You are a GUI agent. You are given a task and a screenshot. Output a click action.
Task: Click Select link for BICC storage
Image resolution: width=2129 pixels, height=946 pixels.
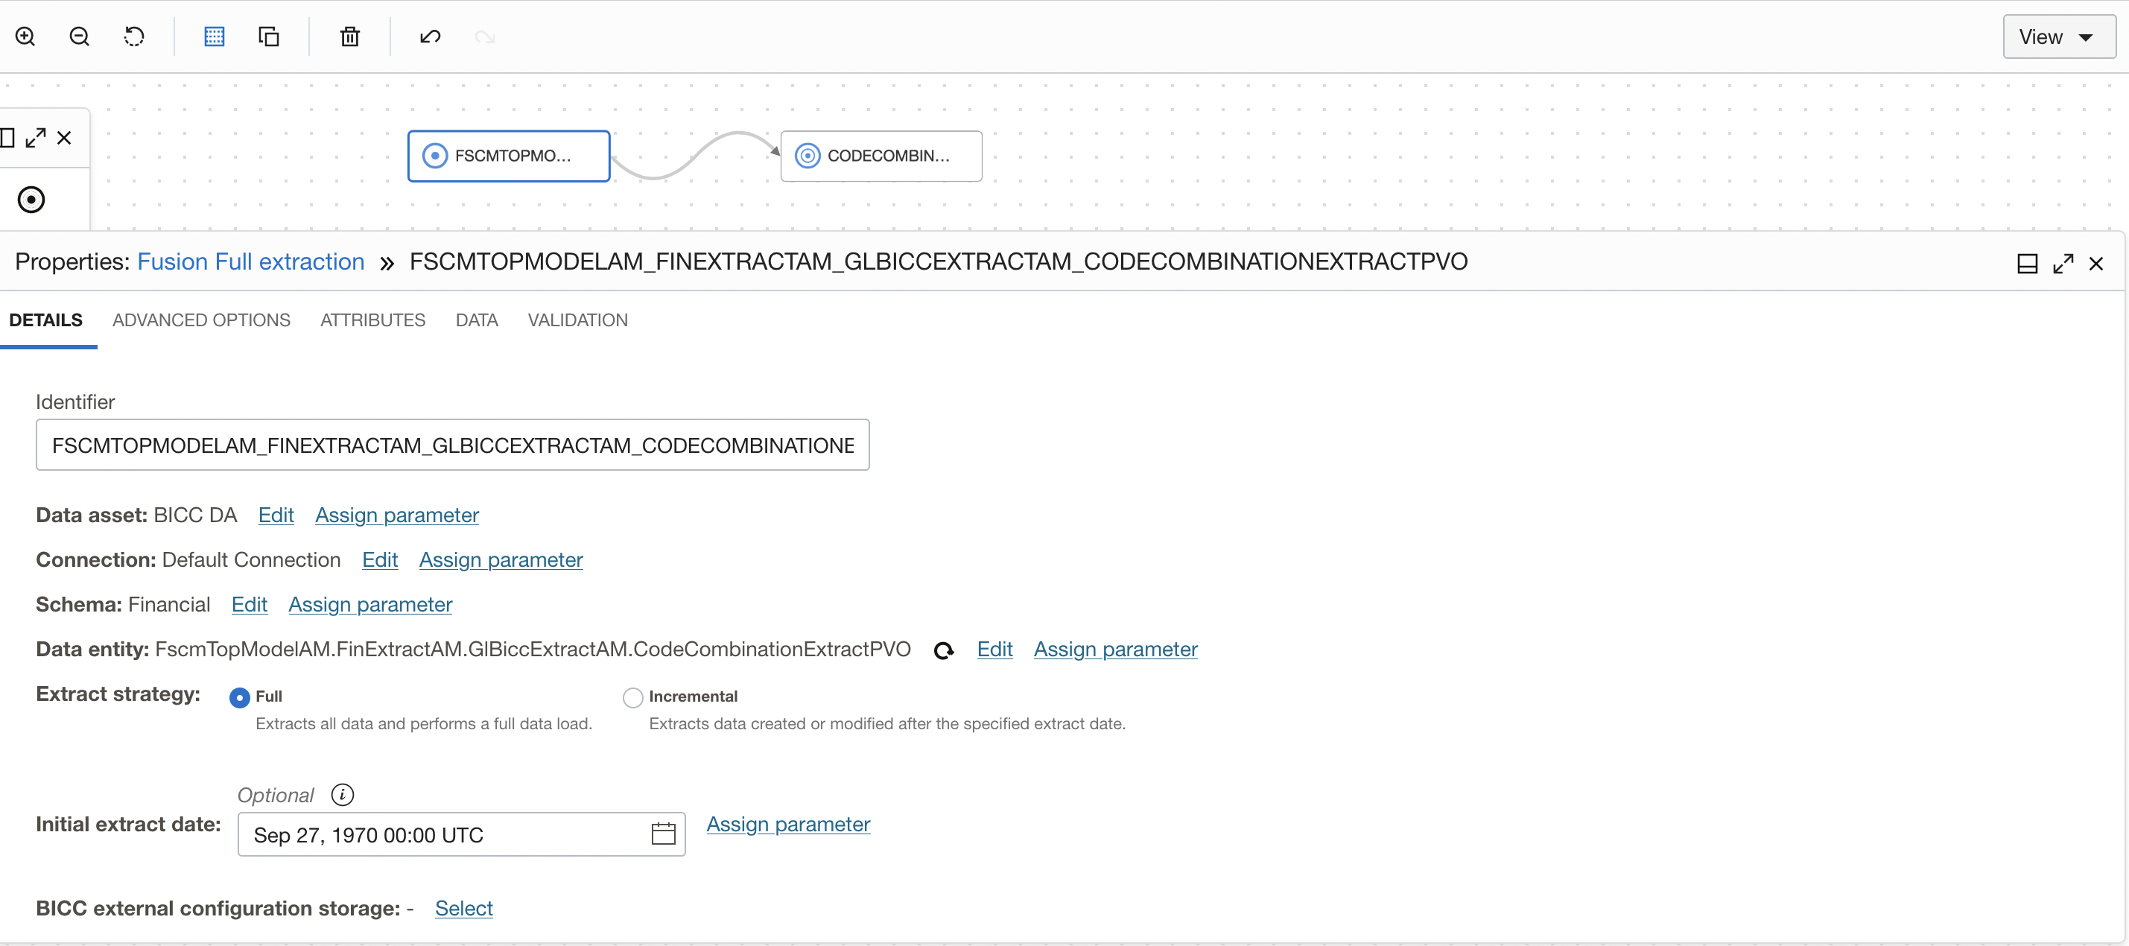pos(463,908)
